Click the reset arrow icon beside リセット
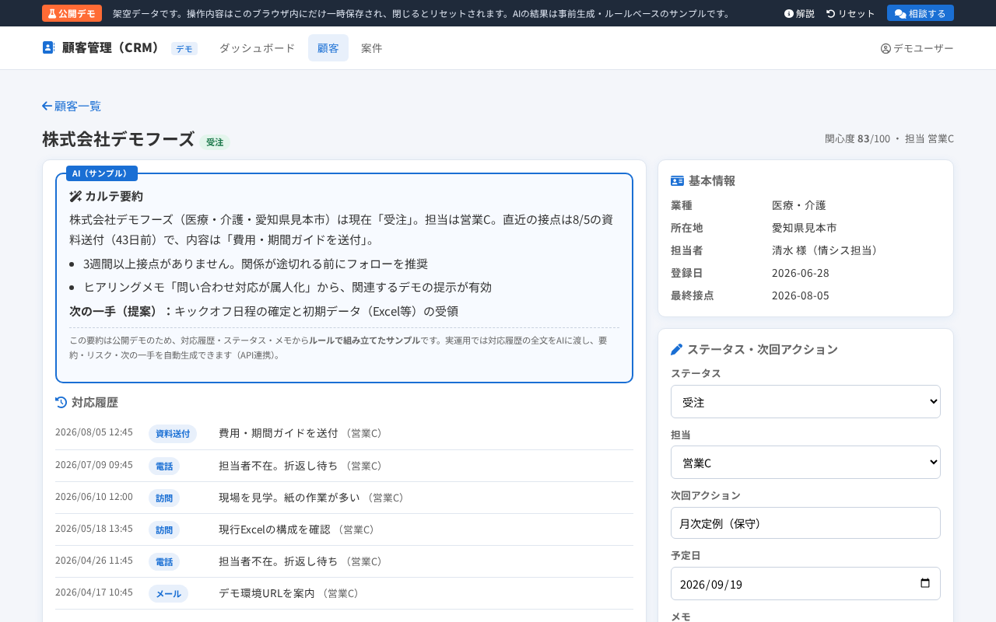The image size is (996, 622). pos(830,13)
